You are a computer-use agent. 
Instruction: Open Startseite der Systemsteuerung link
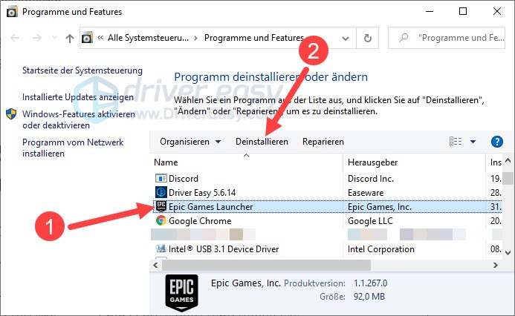coord(82,70)
